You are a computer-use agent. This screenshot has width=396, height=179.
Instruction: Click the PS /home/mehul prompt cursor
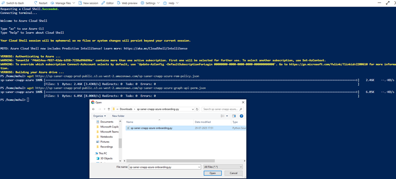point(28,100)
